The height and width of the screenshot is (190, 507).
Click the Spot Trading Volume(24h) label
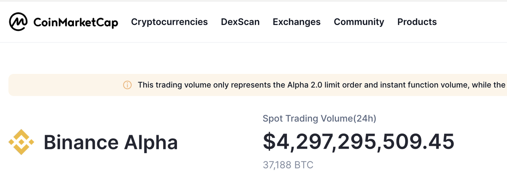pyautogui.click(x=319, y=119)
